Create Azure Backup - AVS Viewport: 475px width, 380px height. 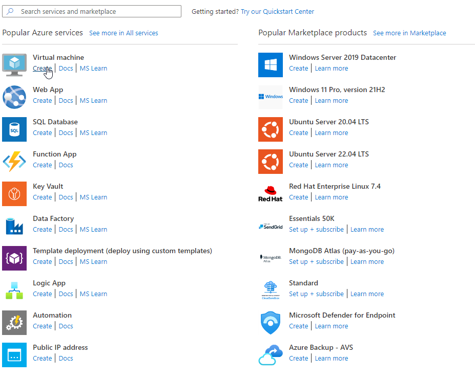[298, 358]
